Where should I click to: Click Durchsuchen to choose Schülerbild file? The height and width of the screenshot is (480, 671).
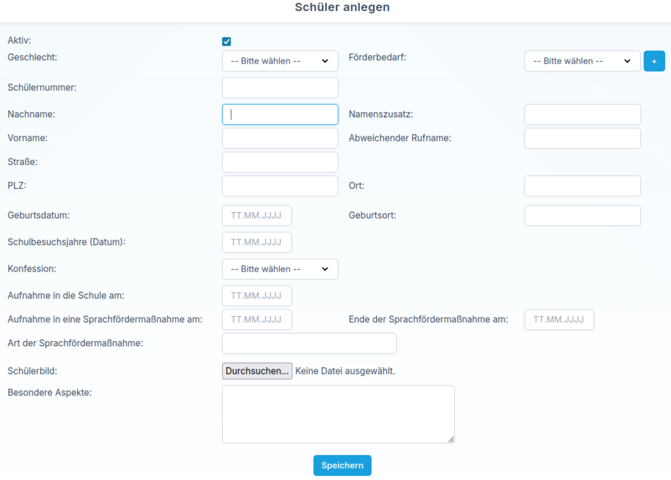[x=257, y=371]
